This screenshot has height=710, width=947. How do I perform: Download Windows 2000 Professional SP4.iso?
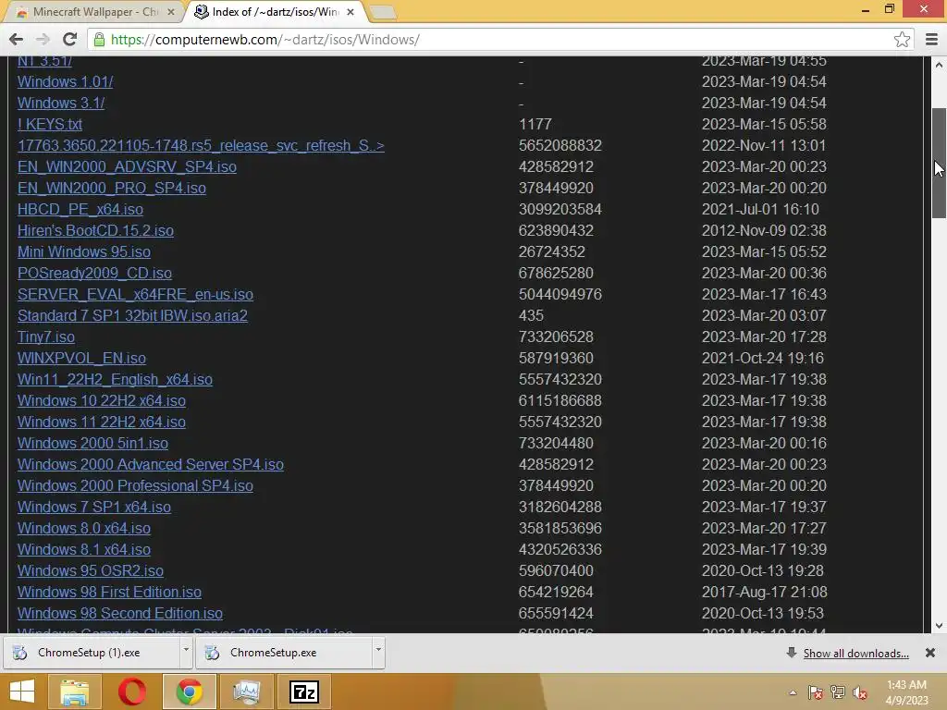point(135,485)
